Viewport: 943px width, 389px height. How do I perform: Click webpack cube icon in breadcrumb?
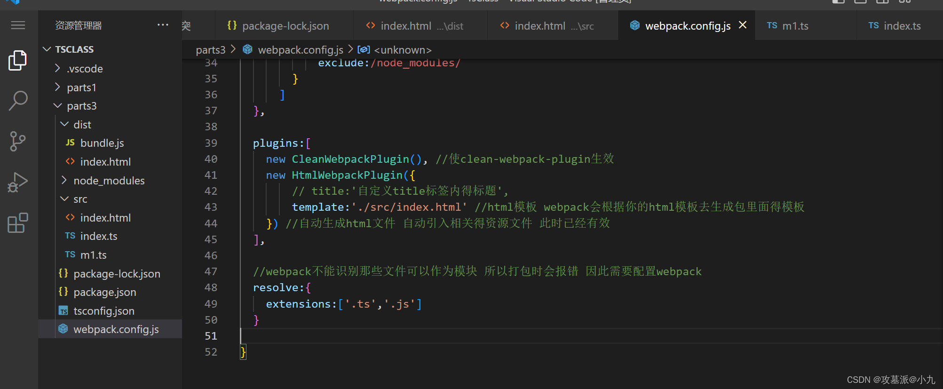pos(248,49)
